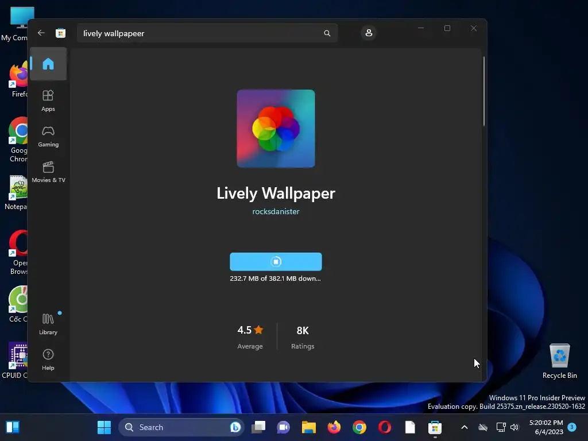The height and width of the screenshot is (441, 588).
Task: Open publisher link rocksdanister
Action: (x=276, y=211)
